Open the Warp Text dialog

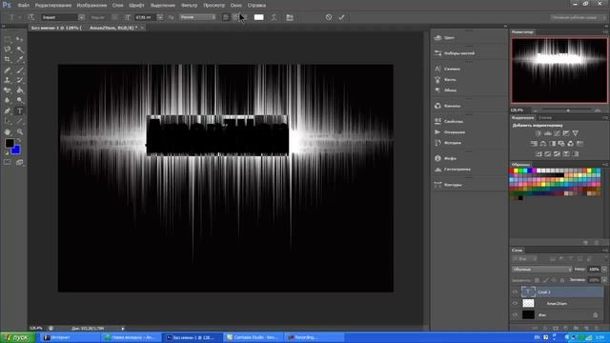274,17
